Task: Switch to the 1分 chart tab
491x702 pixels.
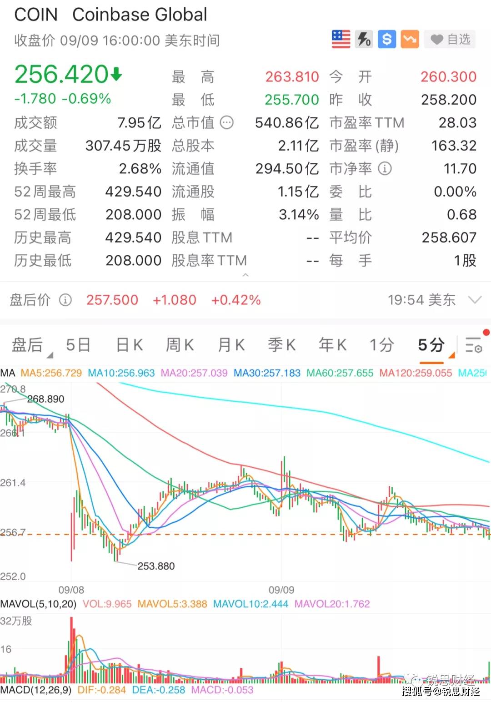Action: pos(381,345)
